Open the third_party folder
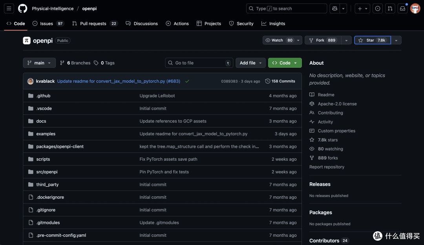 (48, 185)
